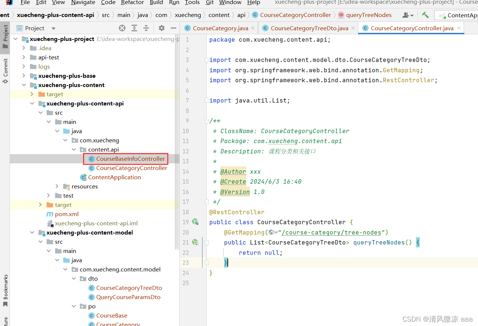This screenshot has height=326, width=478.
Task: Click the @RestController annotation text
Action: [237, 212]
